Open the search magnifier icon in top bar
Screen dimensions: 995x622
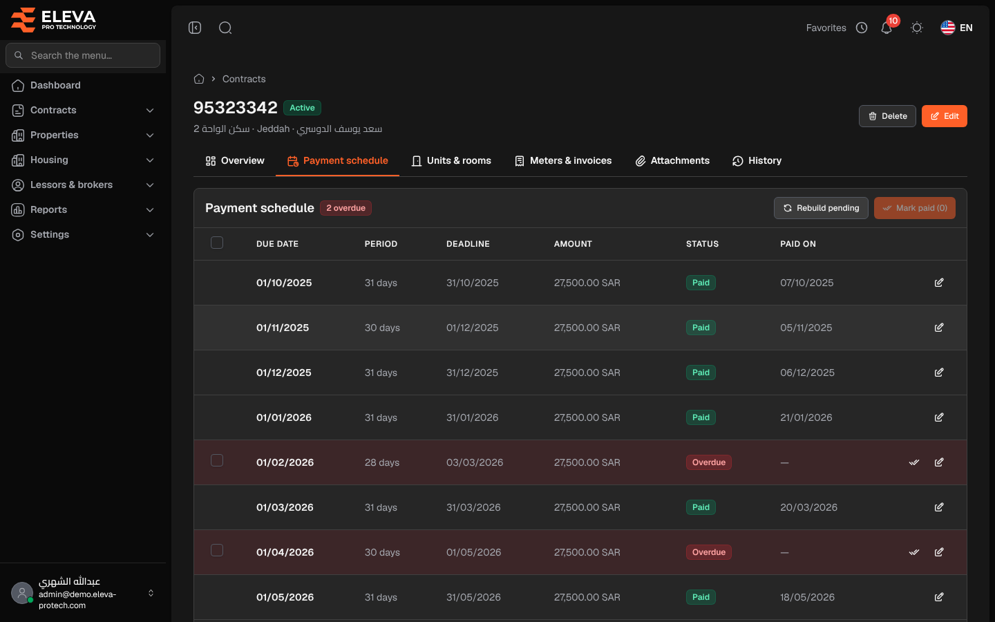click(225, 28)
